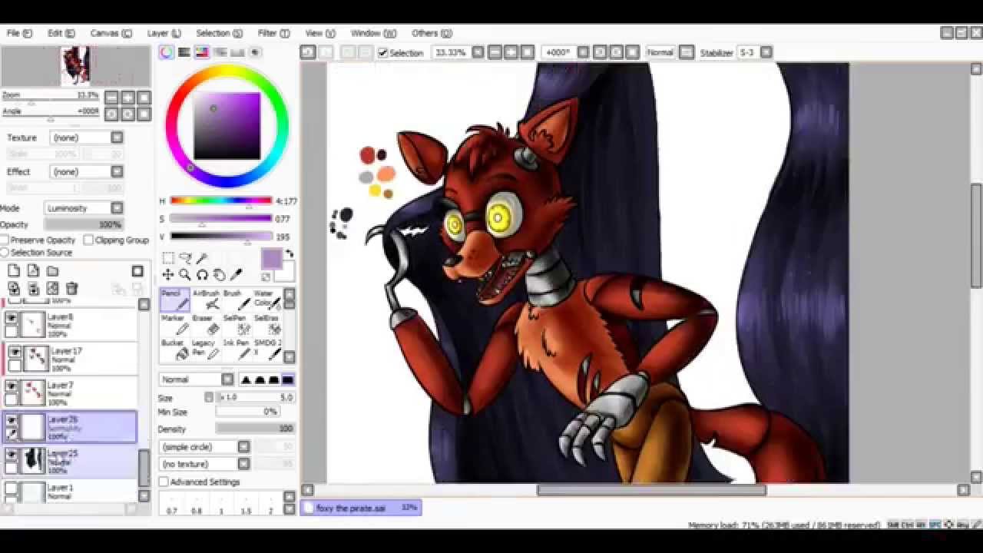Image resolution: width=983 pixels, height=553 pixels.
Task: Open the brush Normal mode dropdown
Action: [x=196, y=379]
